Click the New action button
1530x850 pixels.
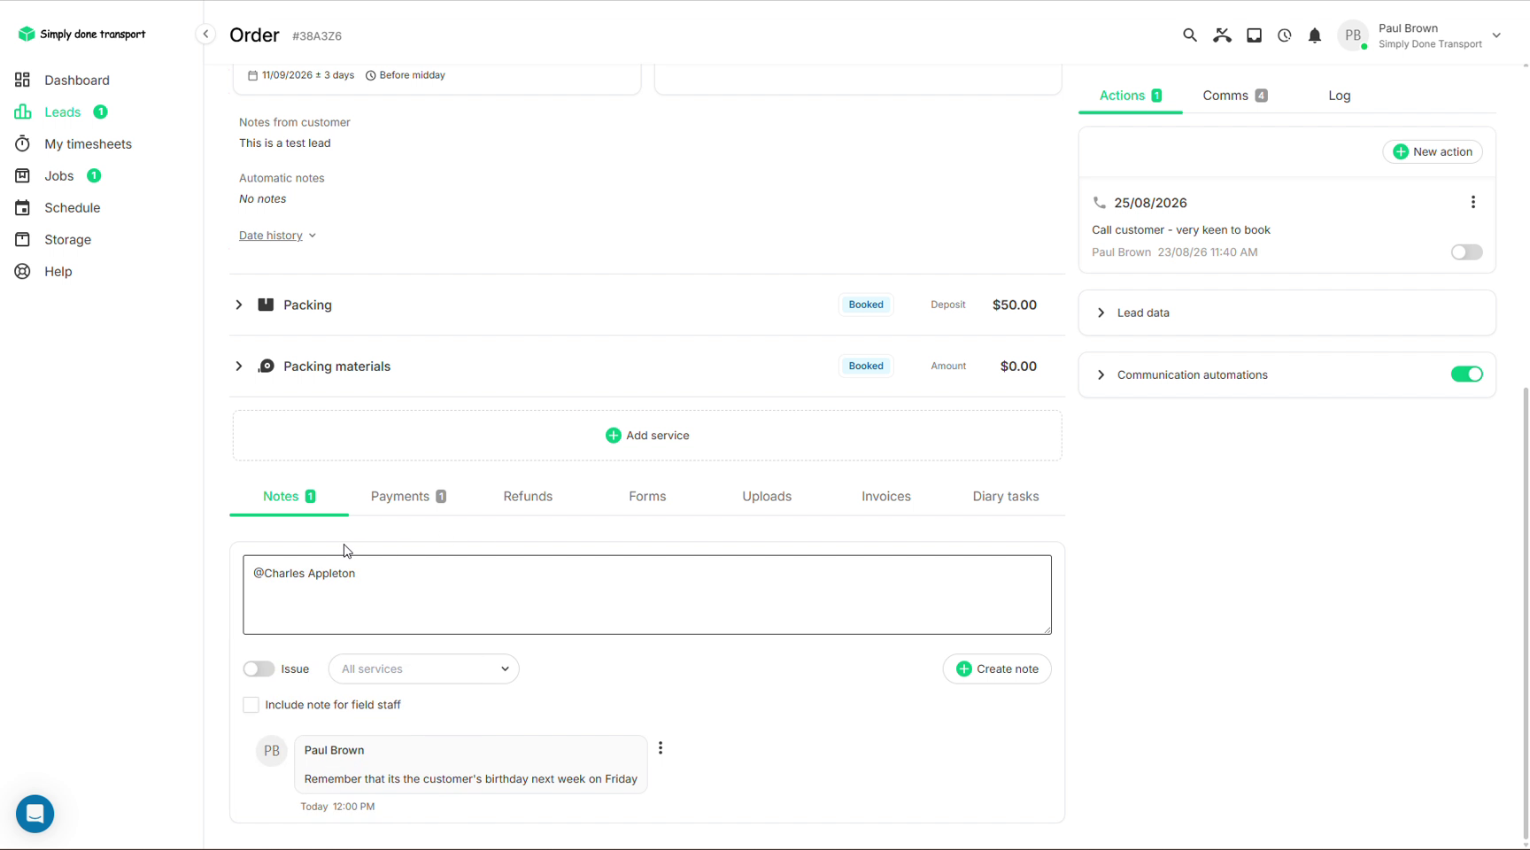(1432, 151)
